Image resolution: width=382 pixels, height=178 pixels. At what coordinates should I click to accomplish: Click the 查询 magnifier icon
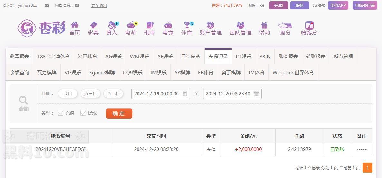coord(24,100)
